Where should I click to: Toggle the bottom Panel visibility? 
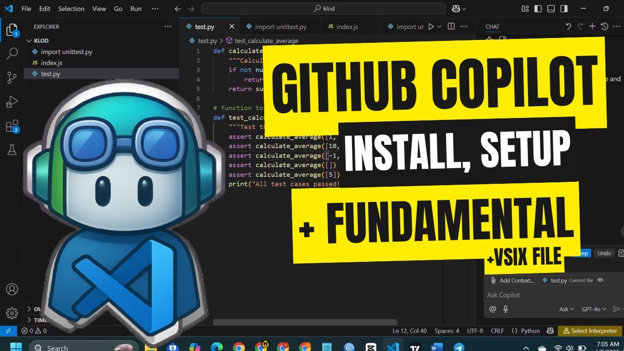551,9
